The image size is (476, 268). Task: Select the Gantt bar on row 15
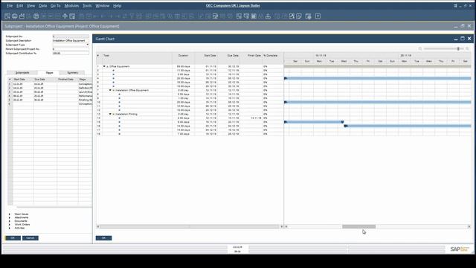click(314, 122)
